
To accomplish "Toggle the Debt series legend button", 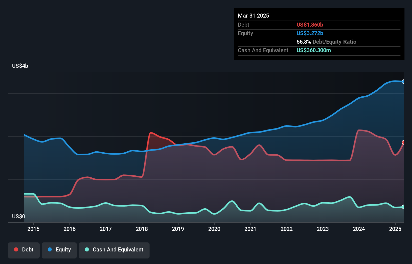I will [x=24, y=250].
